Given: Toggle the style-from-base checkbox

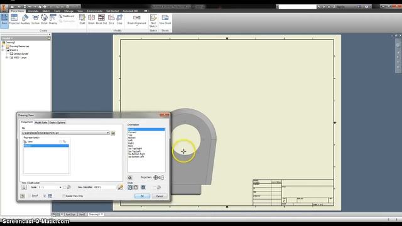Looking at the screenshot, I should (x=155, y=187).
